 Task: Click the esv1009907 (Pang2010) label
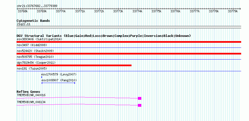coord(59,80)
